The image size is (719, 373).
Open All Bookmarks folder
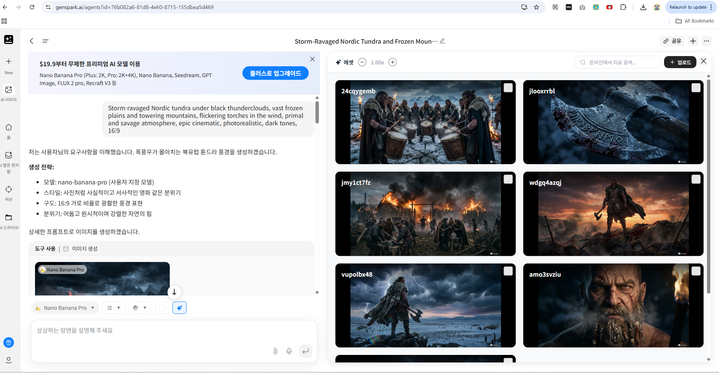click(x=695, y=21)
